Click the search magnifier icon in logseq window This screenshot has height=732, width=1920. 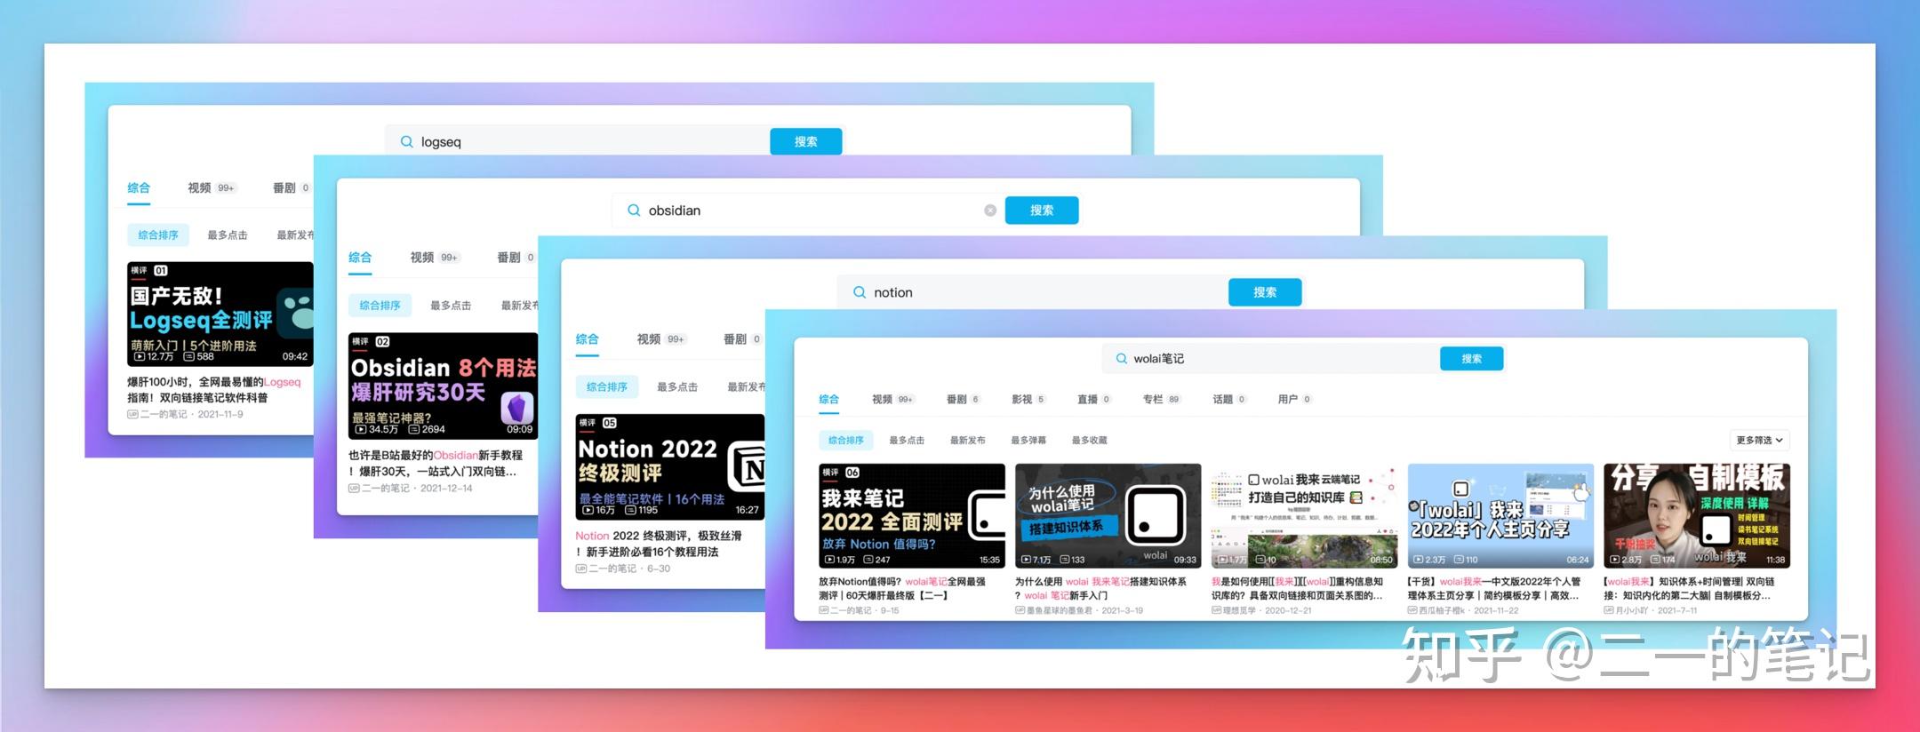[406, 141]
